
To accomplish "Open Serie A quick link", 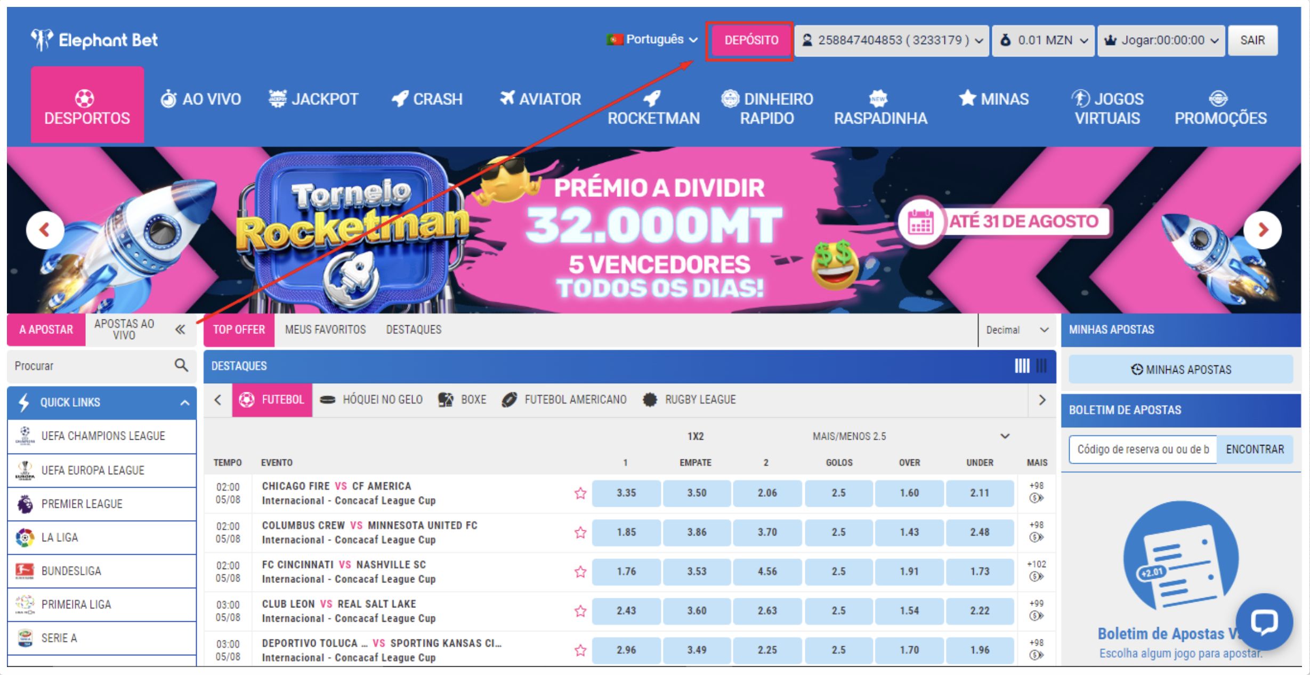I will pyautogui.click(x=102, y=638).
